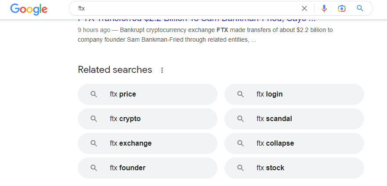
Task: Choose the ftx crypto suggestion
Action: point(148,119)
